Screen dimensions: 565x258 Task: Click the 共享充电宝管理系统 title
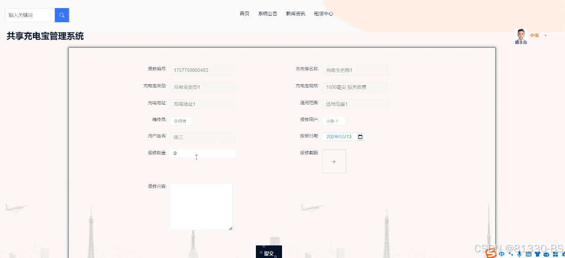pyautogui.click(x=45, y=36)
